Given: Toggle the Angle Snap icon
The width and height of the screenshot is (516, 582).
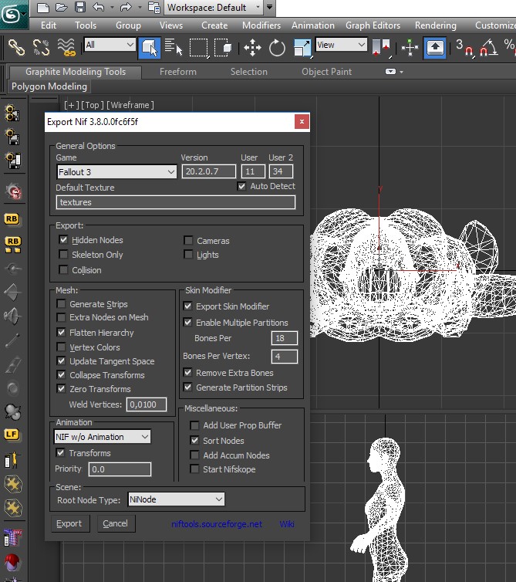Looking at the screenshot, I should coord(488,48).
